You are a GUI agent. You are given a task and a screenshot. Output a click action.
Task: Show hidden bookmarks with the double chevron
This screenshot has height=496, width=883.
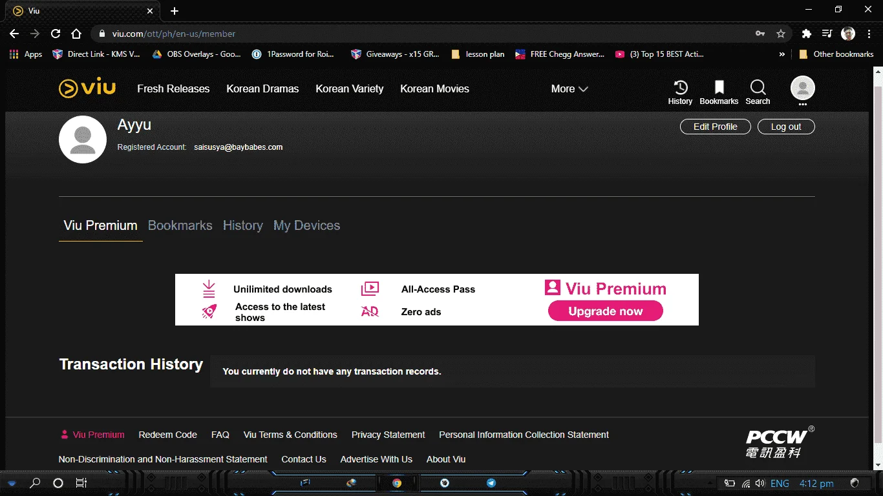pyautogui.click(x=782, y=54)
